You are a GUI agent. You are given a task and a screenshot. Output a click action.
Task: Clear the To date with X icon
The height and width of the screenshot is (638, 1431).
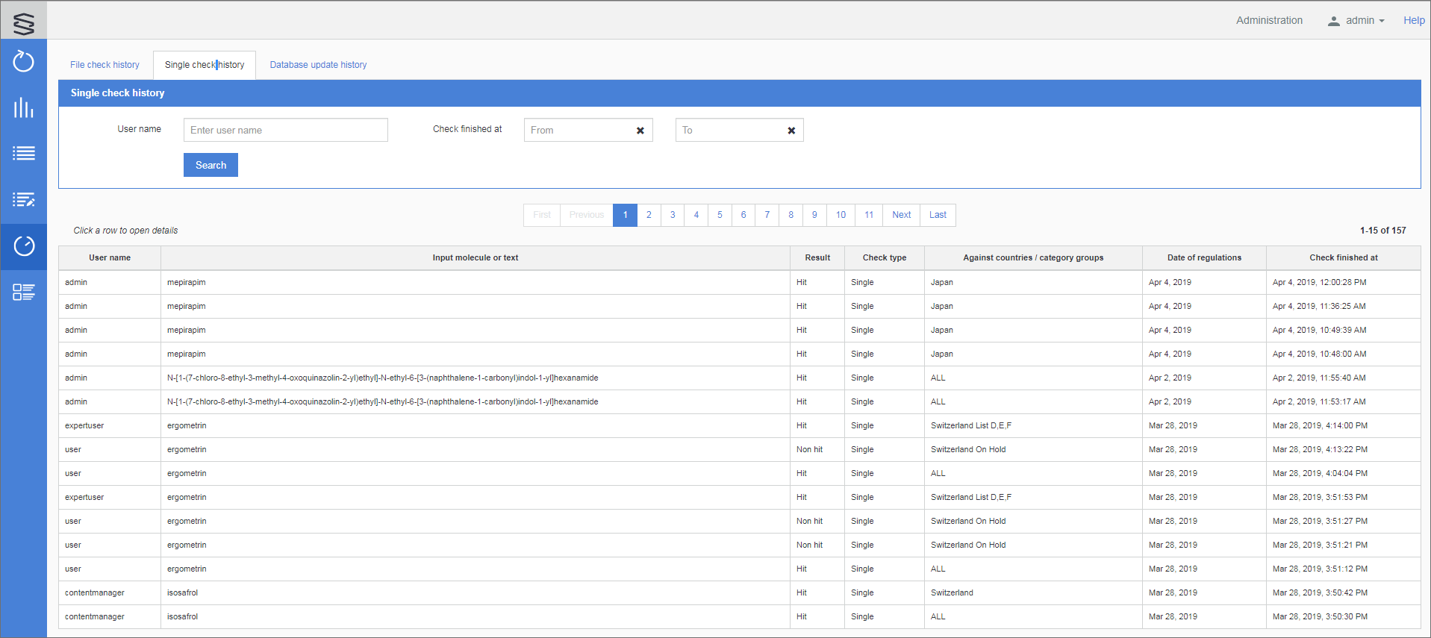[791, 131]
